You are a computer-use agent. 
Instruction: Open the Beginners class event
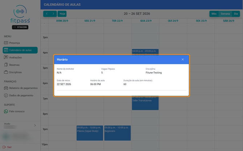point(118,133)
